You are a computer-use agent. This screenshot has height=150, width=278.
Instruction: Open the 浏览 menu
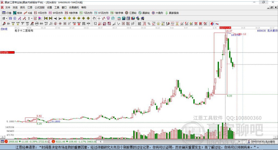(15, 7)
